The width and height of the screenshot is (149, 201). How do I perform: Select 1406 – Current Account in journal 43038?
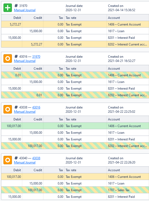(x=128, y=126)
